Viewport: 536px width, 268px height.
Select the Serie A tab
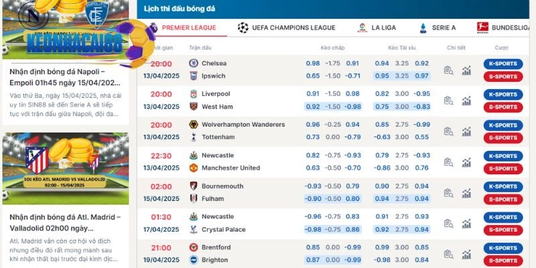click(438, 27)
